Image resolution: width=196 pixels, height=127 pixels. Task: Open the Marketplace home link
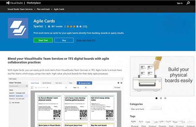pyautogui.click(x=34, y=3)
